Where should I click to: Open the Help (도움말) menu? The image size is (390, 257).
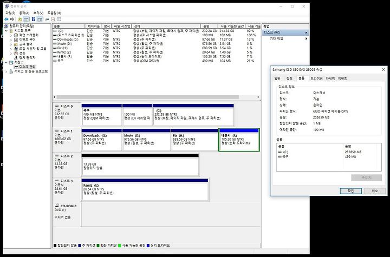coord(54,12)
